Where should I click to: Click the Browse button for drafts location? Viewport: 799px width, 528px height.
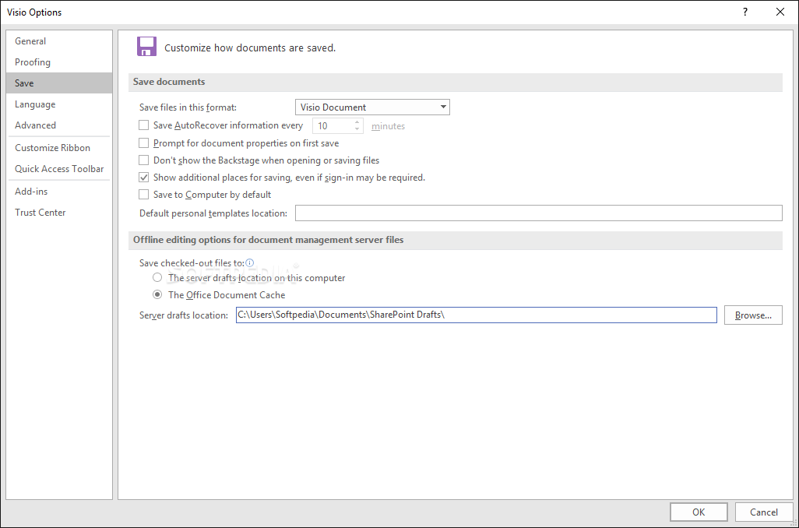[x=752, y=315]
